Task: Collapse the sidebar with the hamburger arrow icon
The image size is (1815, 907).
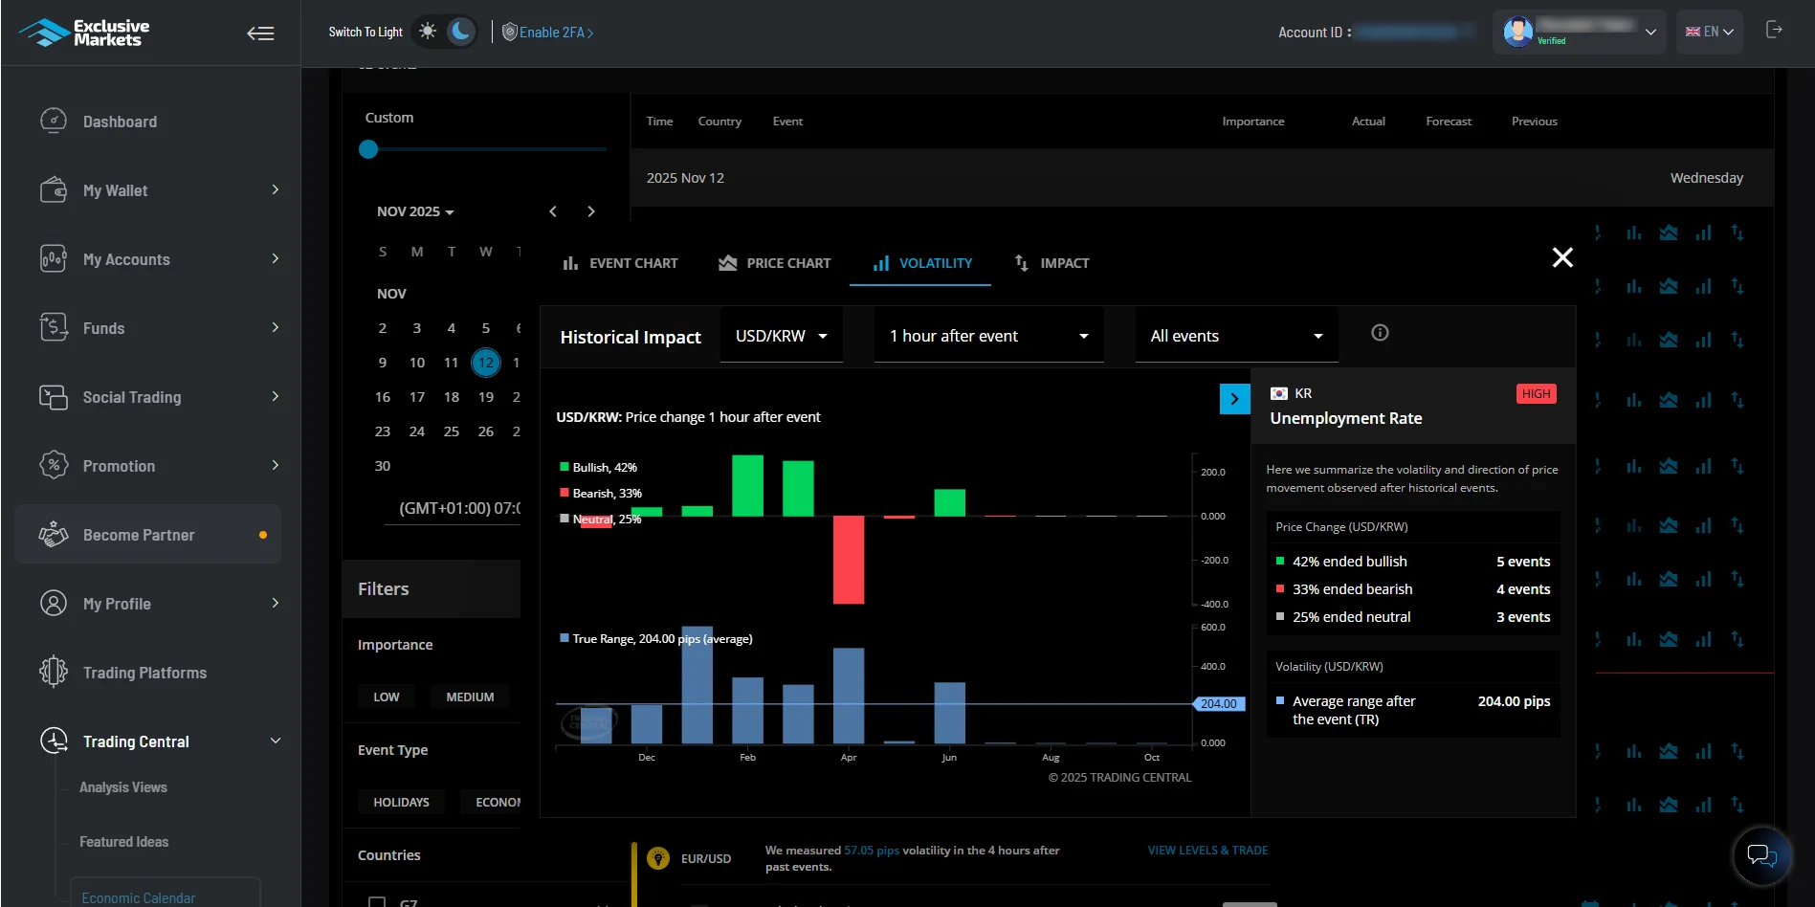Action: pos(260,33)
